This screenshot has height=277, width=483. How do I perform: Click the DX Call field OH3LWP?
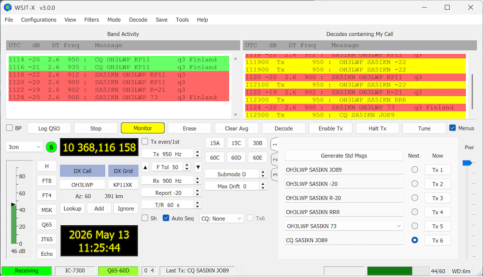(x=83, y=185)
